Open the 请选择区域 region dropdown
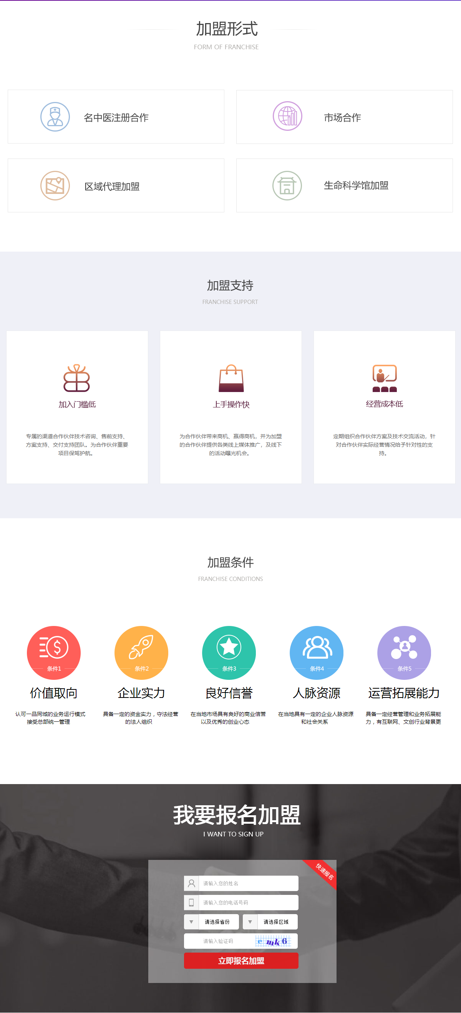 (x=277, y=922)
